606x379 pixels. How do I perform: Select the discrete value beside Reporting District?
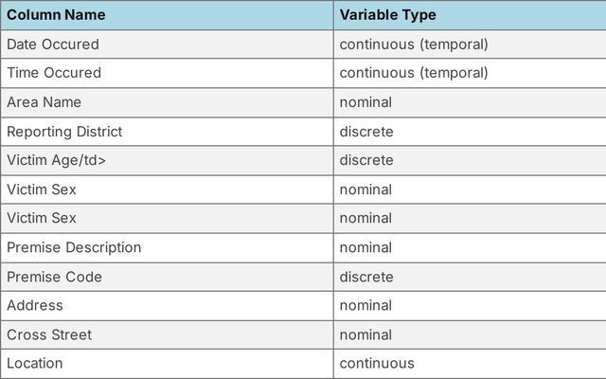click(366, 132)
